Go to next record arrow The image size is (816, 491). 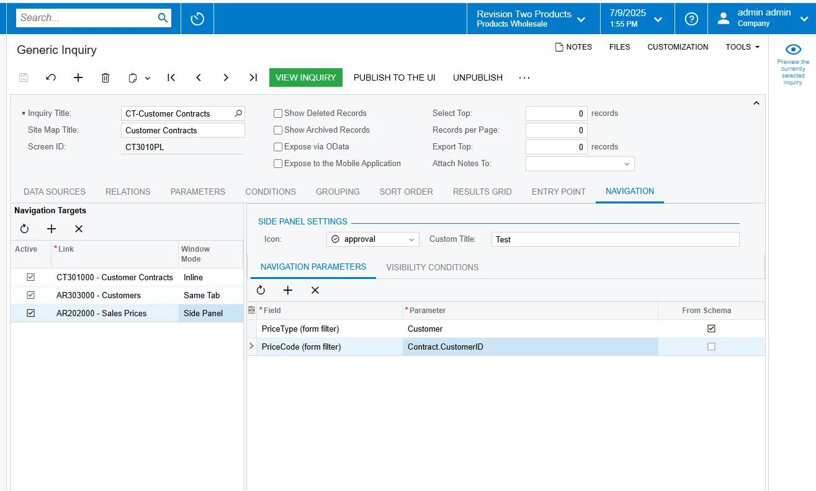[x=226, y=77]
